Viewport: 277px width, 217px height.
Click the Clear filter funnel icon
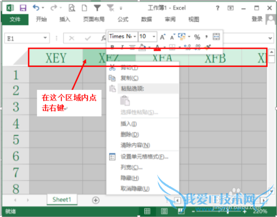[111, 8]
